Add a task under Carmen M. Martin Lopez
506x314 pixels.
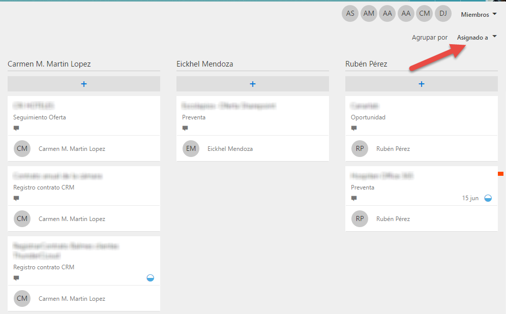84,84
